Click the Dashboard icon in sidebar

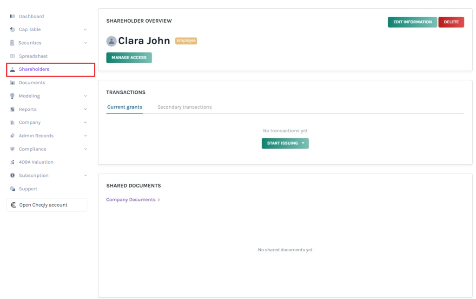click(x=13, y=16)
